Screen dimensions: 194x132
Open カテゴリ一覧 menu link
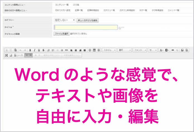click(109, 10)
